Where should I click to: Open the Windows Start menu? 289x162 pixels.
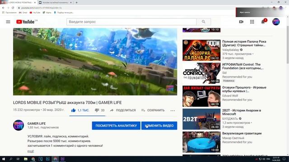point(4,159)
